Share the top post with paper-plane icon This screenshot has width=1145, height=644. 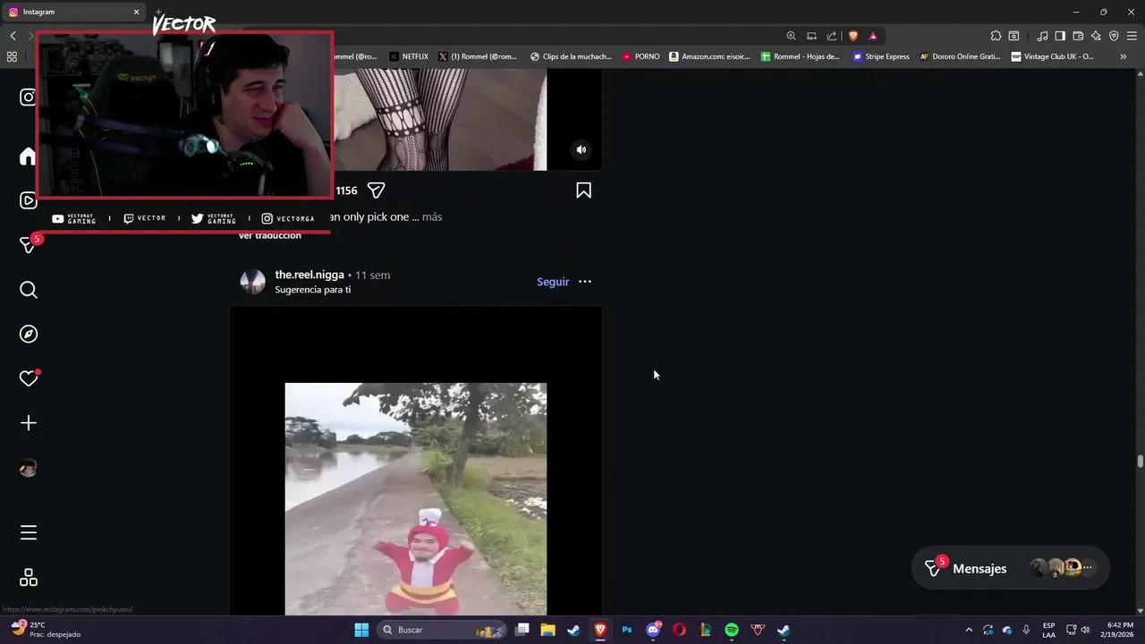(x=377, y=191)
